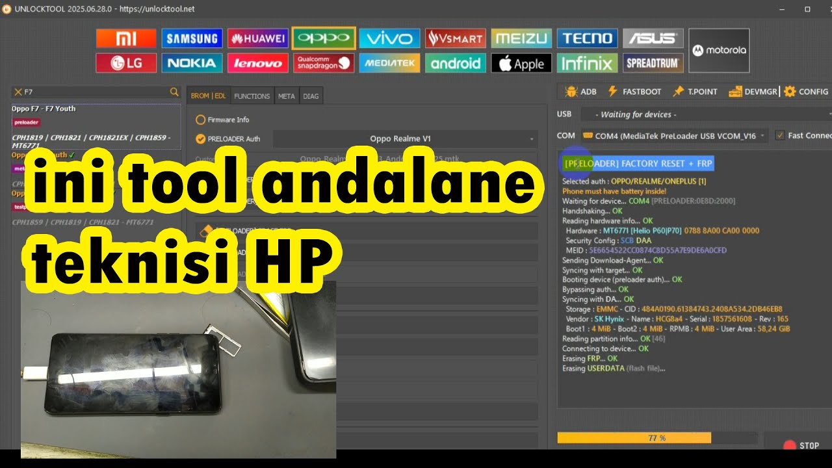Image resolution: width=832 pixels, height=468 pixels.
Task: Select the Vsmart brand logo
Action: click(x=456, y=38)
